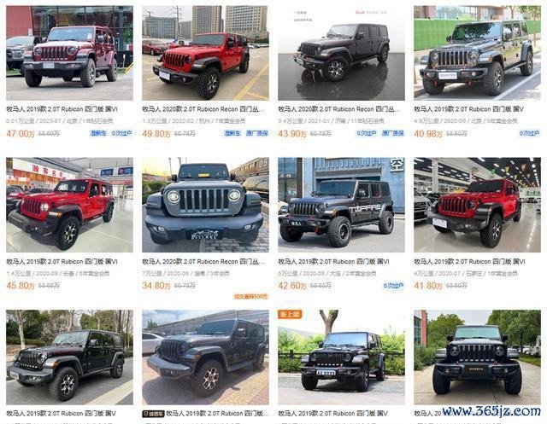The image size is (547, 424).
Task: Open the maroon Jeep photo priced 47.00万
Action: point(69,53)
